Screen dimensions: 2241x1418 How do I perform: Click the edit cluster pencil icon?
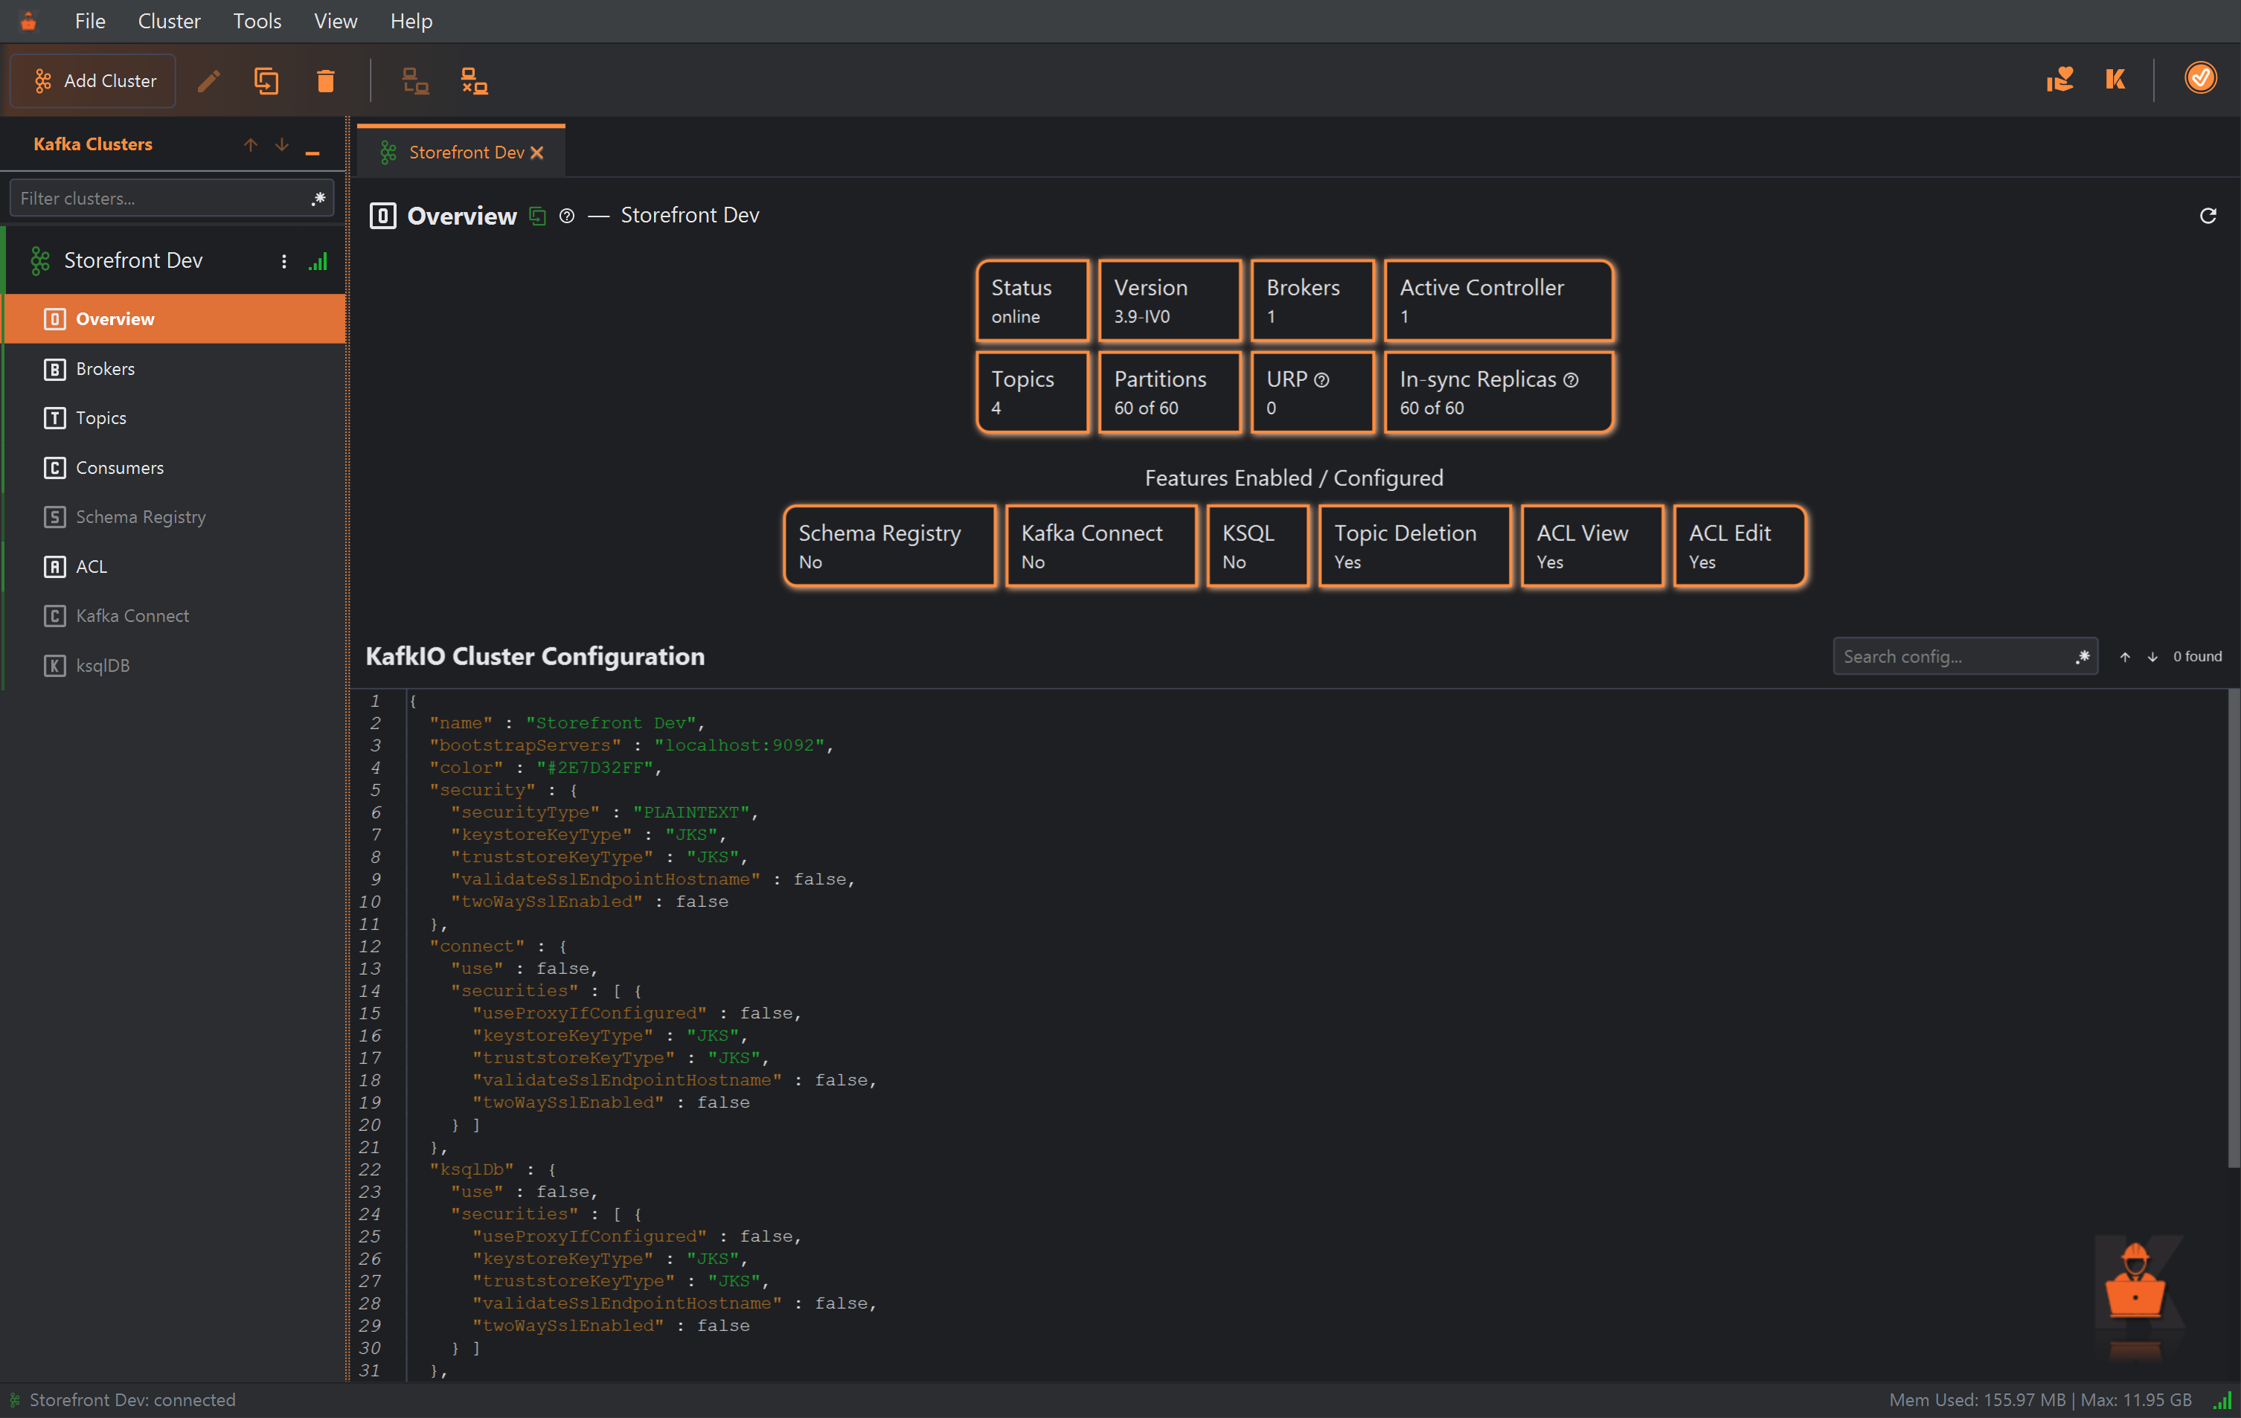208,81
